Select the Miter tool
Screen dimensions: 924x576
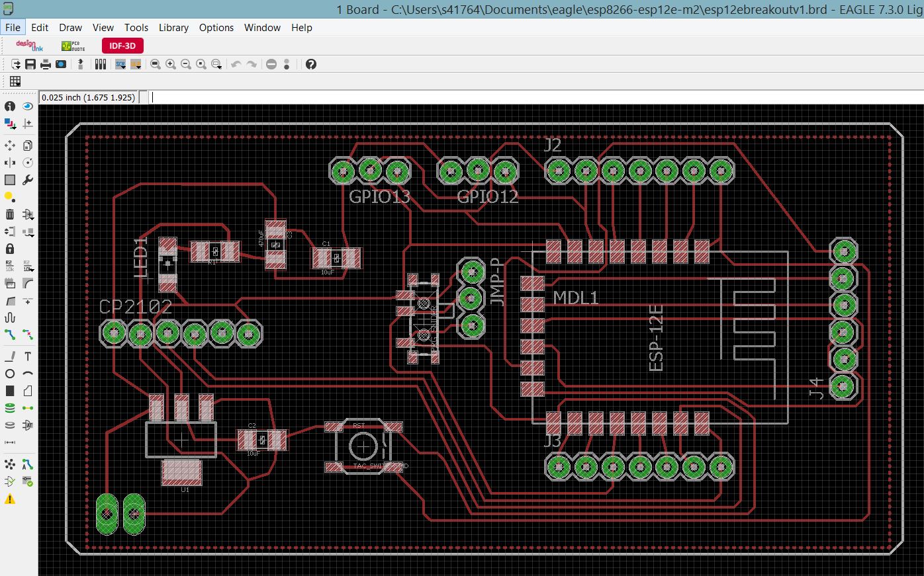pyautogui.click(x=28, y=283)
